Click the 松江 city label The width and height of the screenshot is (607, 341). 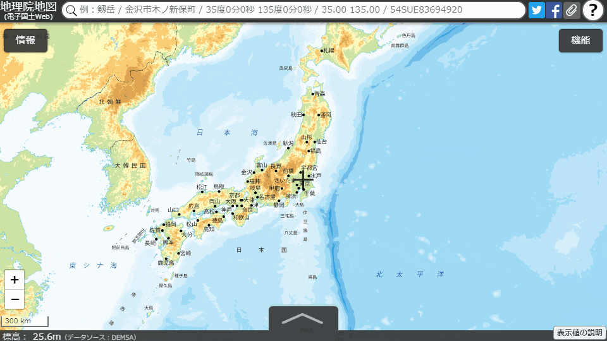click(x=202, y=187)
